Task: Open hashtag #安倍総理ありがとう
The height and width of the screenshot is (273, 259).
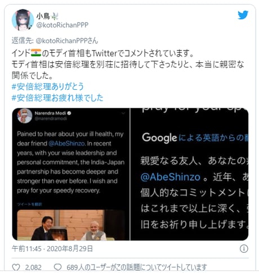Action: click(48, 87)
